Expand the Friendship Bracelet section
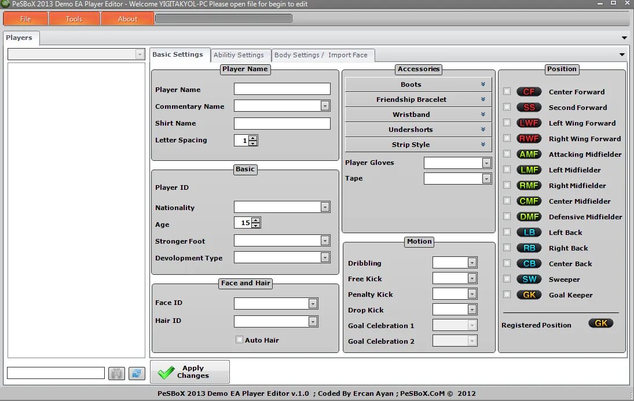This screenshot has height=401, width=634. click(418, 100)
